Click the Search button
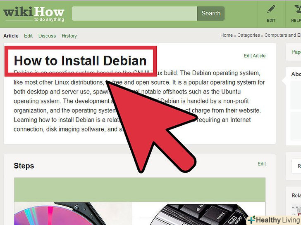Viewport: 301px width, 225px height. [x=211, y=13]
